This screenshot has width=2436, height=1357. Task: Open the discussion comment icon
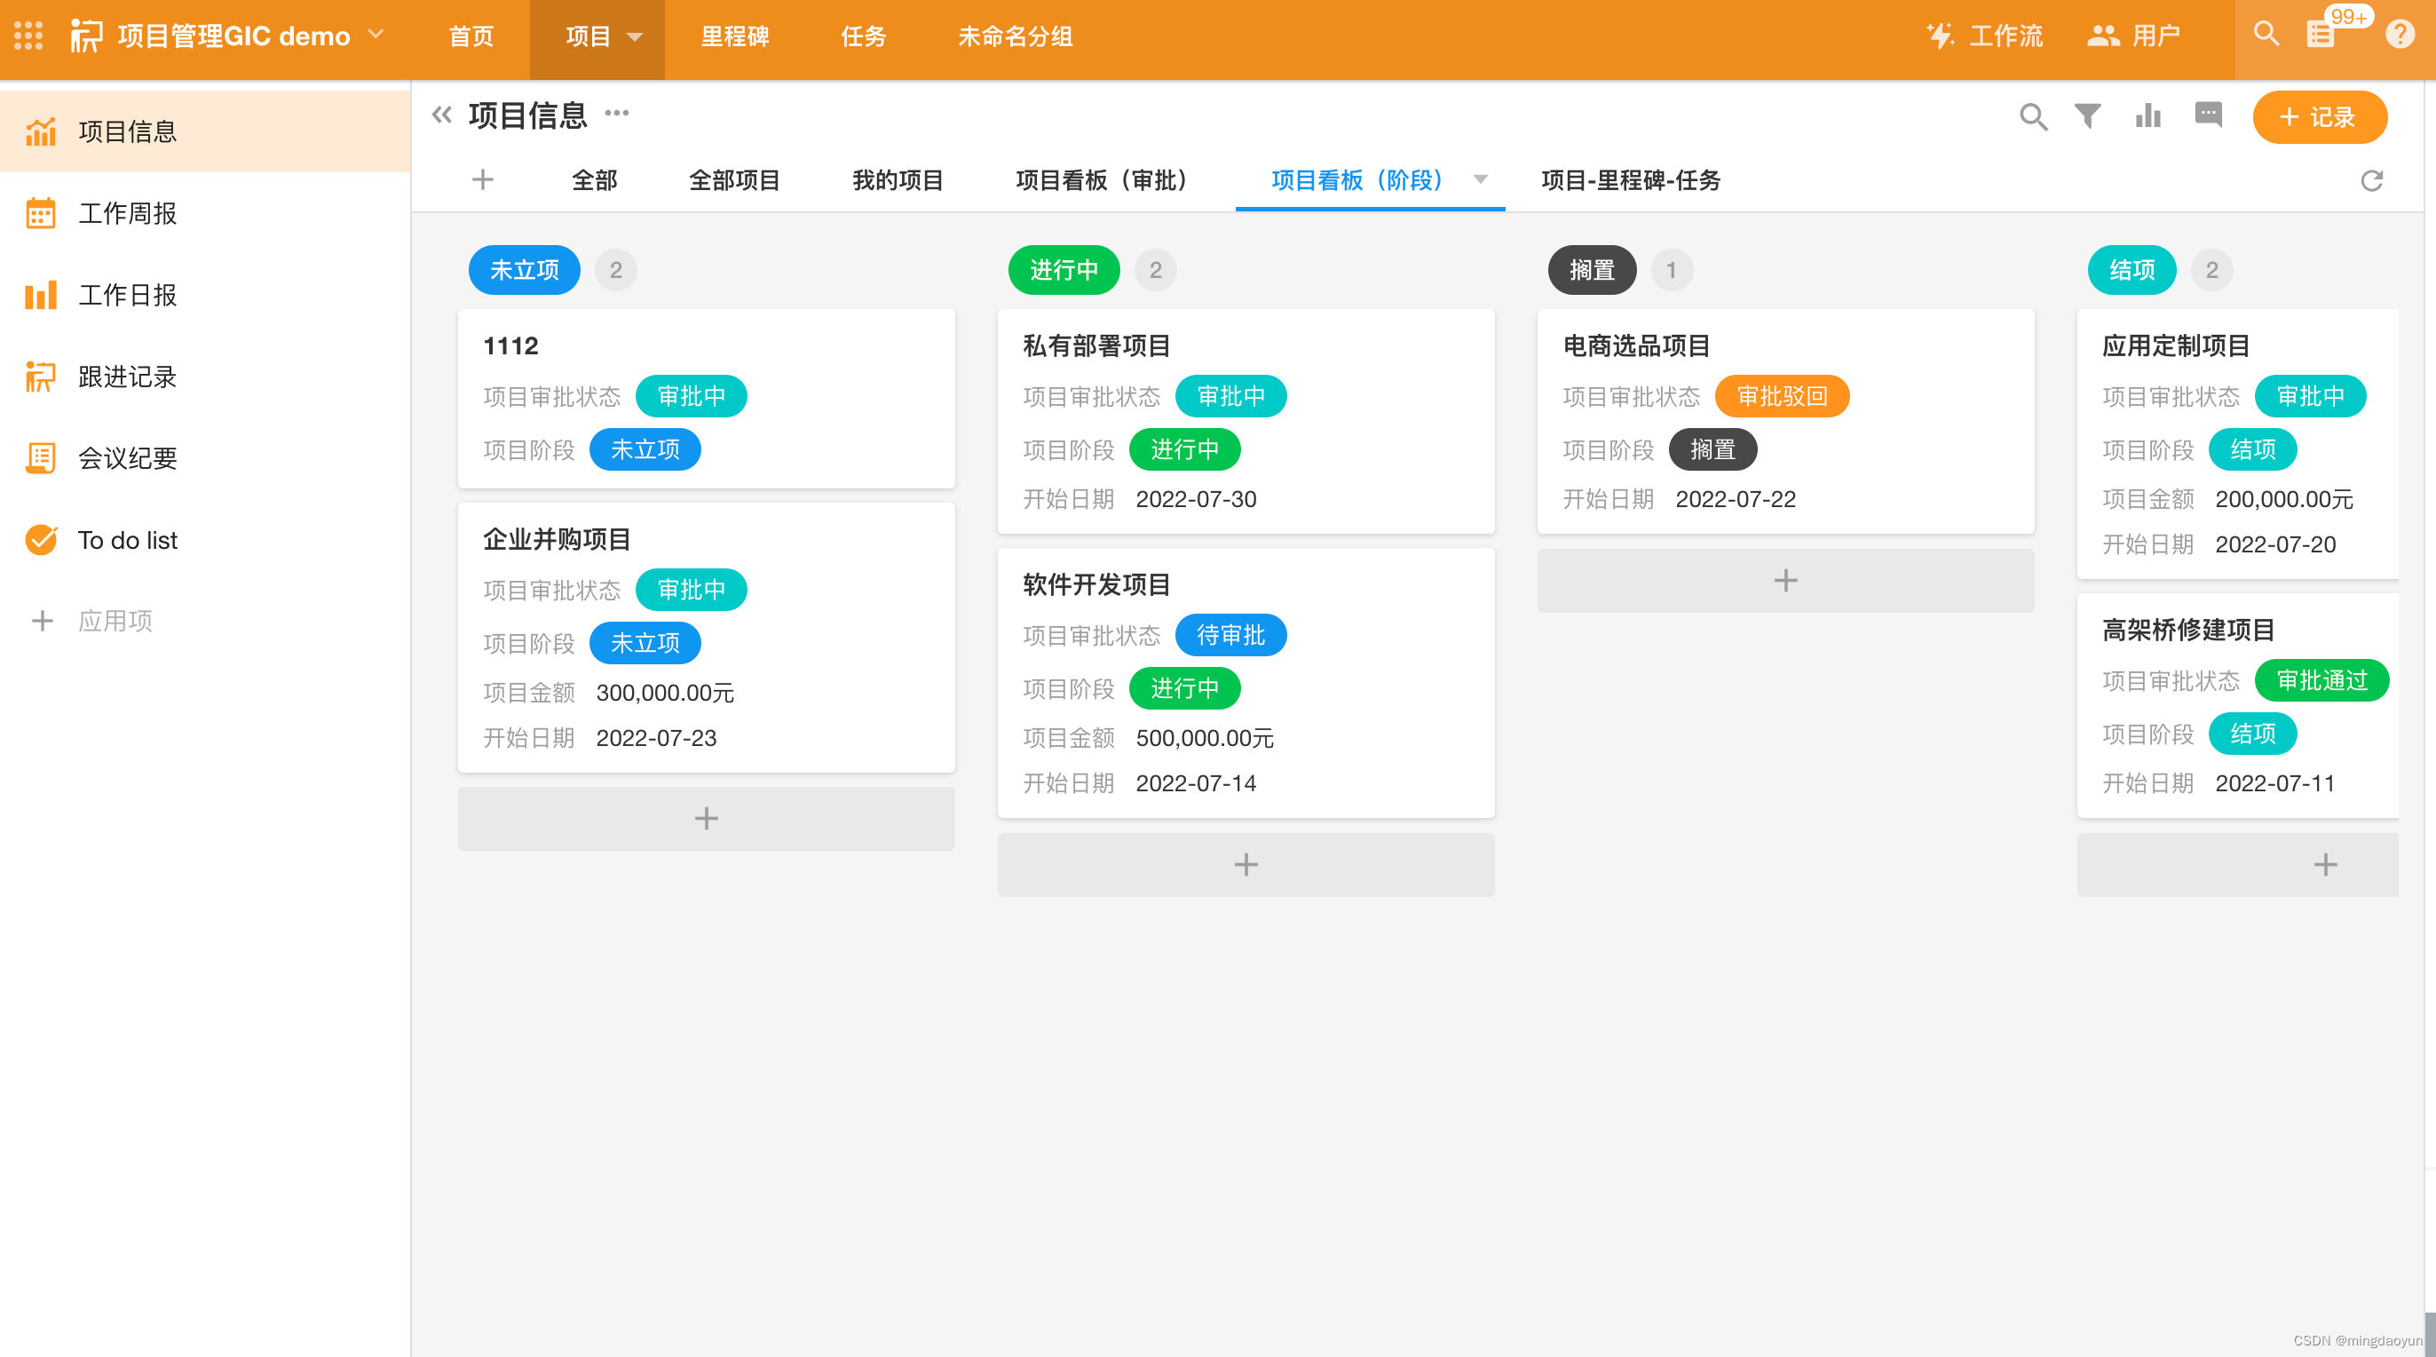(2208, 116)
